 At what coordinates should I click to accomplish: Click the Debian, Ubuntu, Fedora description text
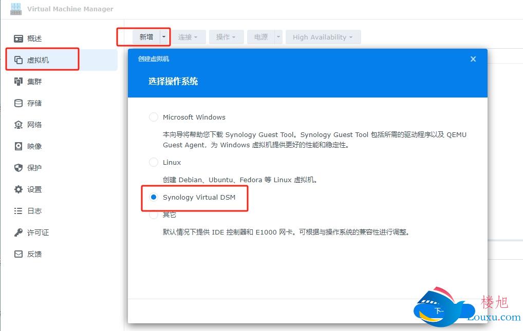point(240,180)
